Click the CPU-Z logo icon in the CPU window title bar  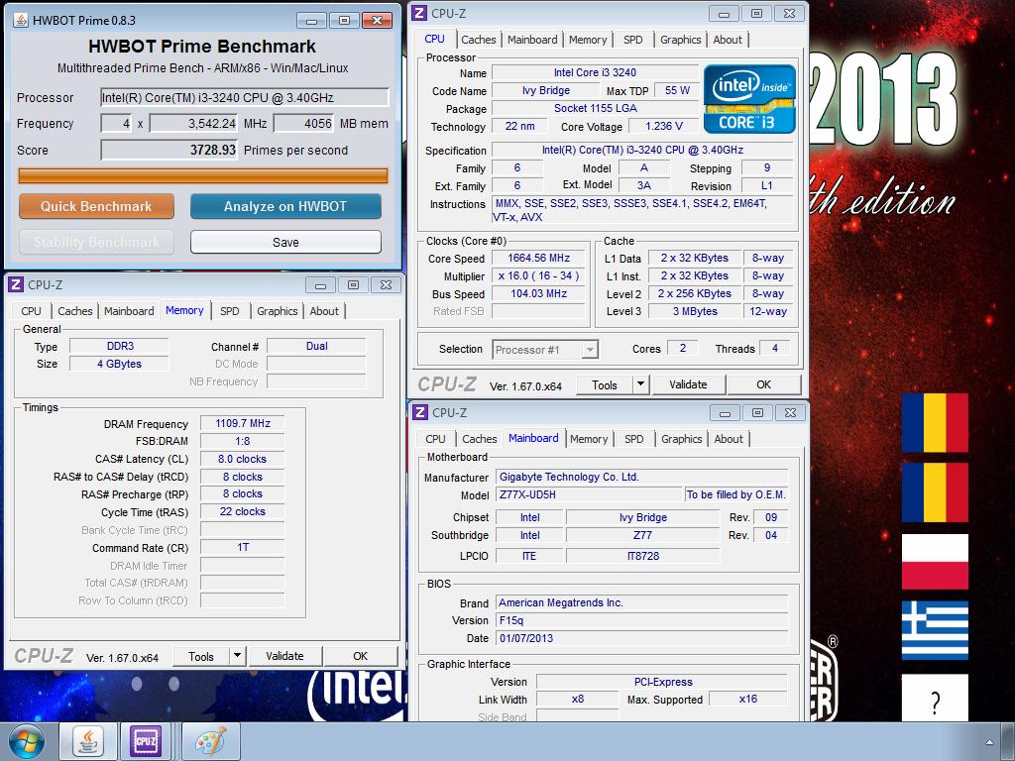[419, 13]
